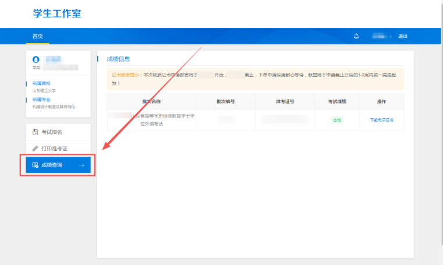The image size is (443, 265).
Task: Click the 批次编号 column header
Action: [225, 101]
